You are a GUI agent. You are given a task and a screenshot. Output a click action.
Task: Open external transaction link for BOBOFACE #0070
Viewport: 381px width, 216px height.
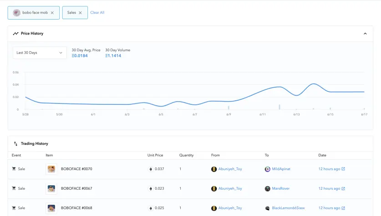click(343, 169)
